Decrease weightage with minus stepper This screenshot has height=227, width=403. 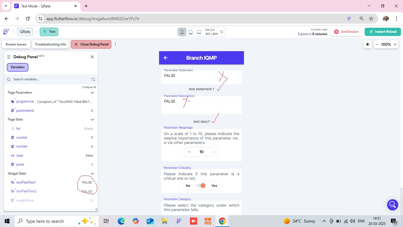[x=189, y=152]
